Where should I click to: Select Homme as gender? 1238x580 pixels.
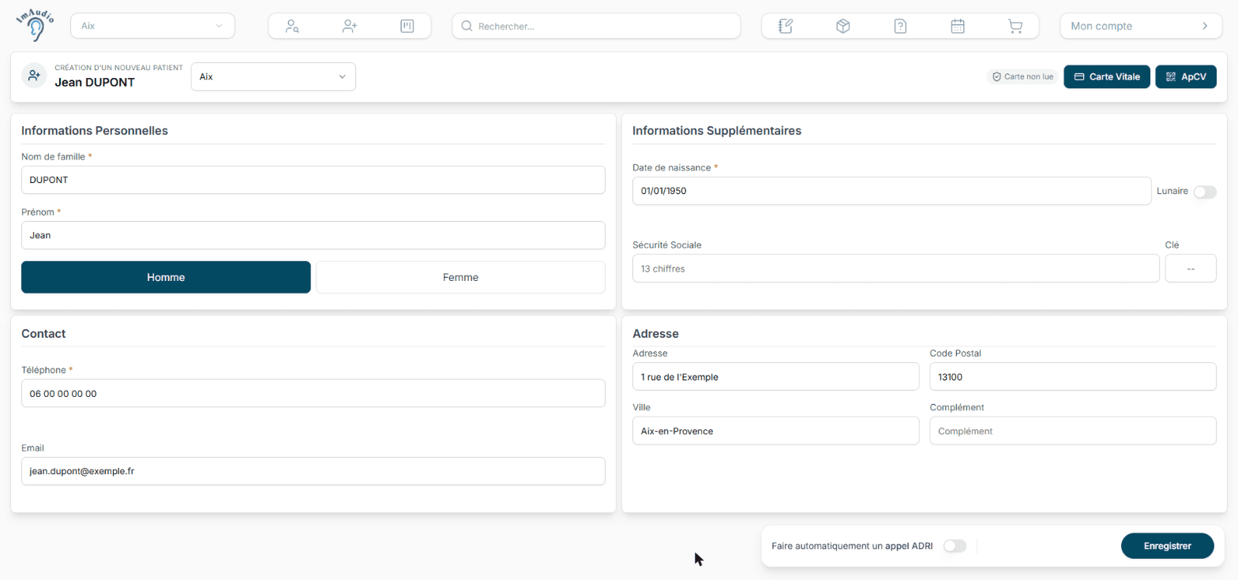[x=166, y=277]
